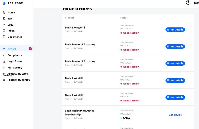Click the Tax icon in sidebar
Image resolution: width=199 pixels, height=129 pixels.
[x=4, y=18]
